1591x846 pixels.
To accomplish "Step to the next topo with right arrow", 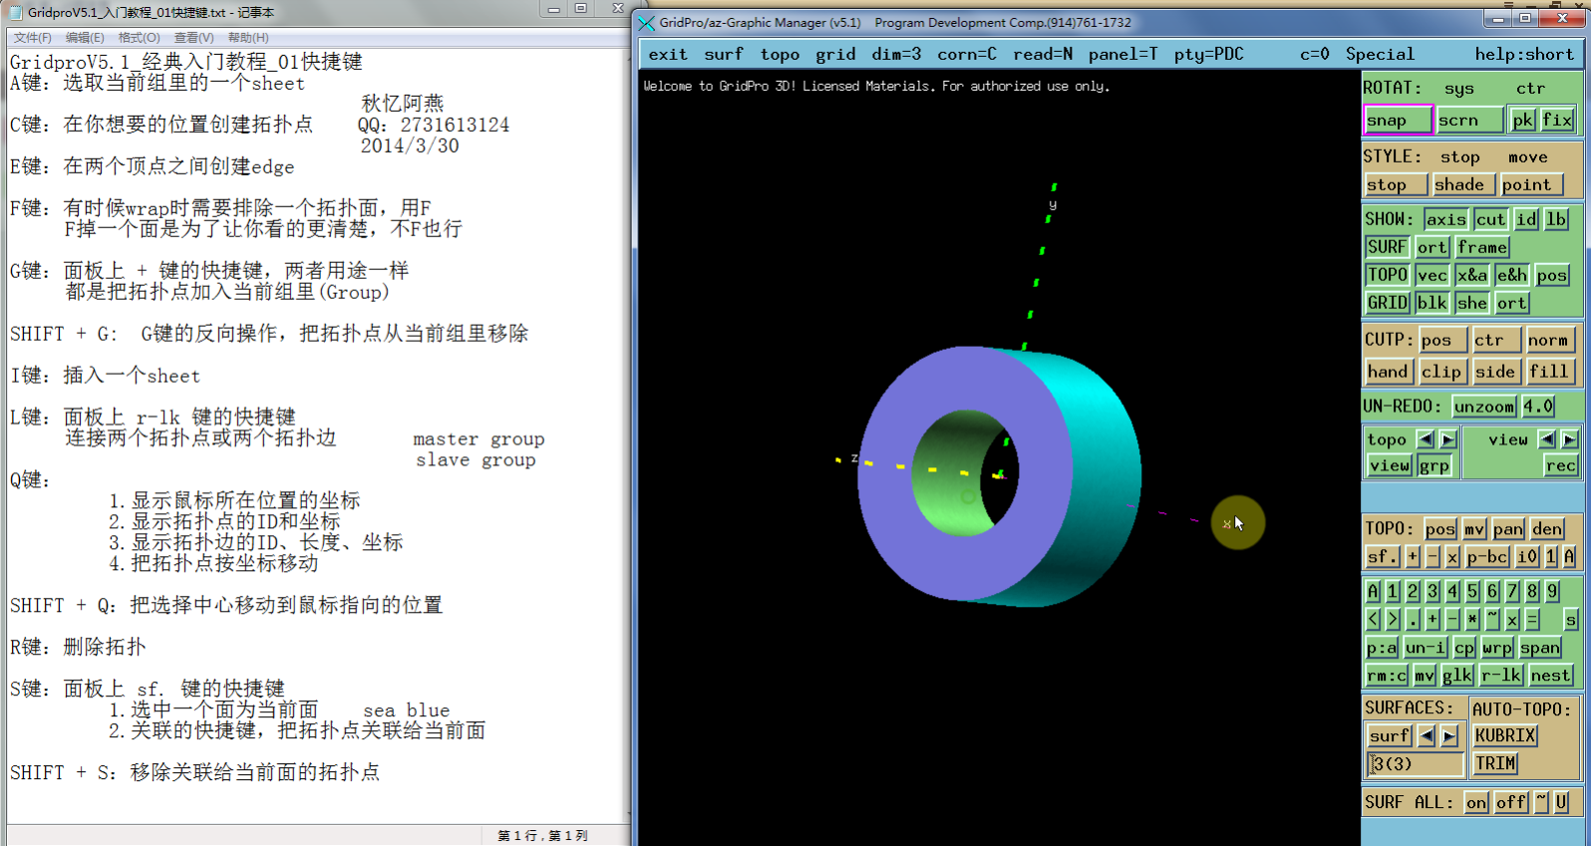I will (1448, 439).
